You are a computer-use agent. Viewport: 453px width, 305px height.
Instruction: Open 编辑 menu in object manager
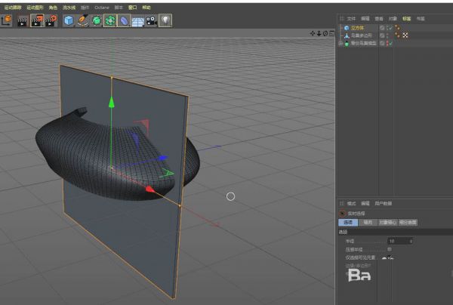click(x=365, y=18)
